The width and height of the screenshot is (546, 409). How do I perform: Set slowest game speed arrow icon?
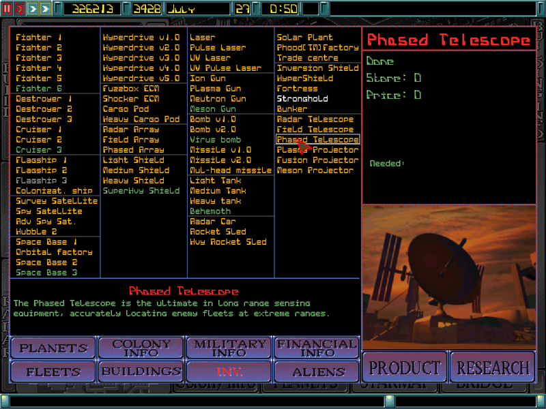[18, 7]
